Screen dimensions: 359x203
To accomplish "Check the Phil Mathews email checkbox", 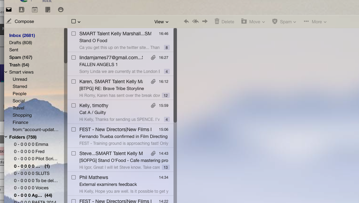I will point(74,177).
